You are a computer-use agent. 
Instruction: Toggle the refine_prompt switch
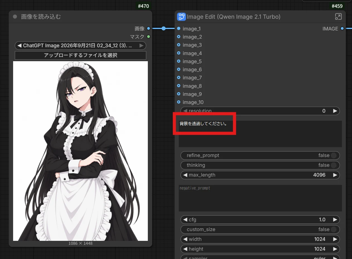tap(333, 155)
